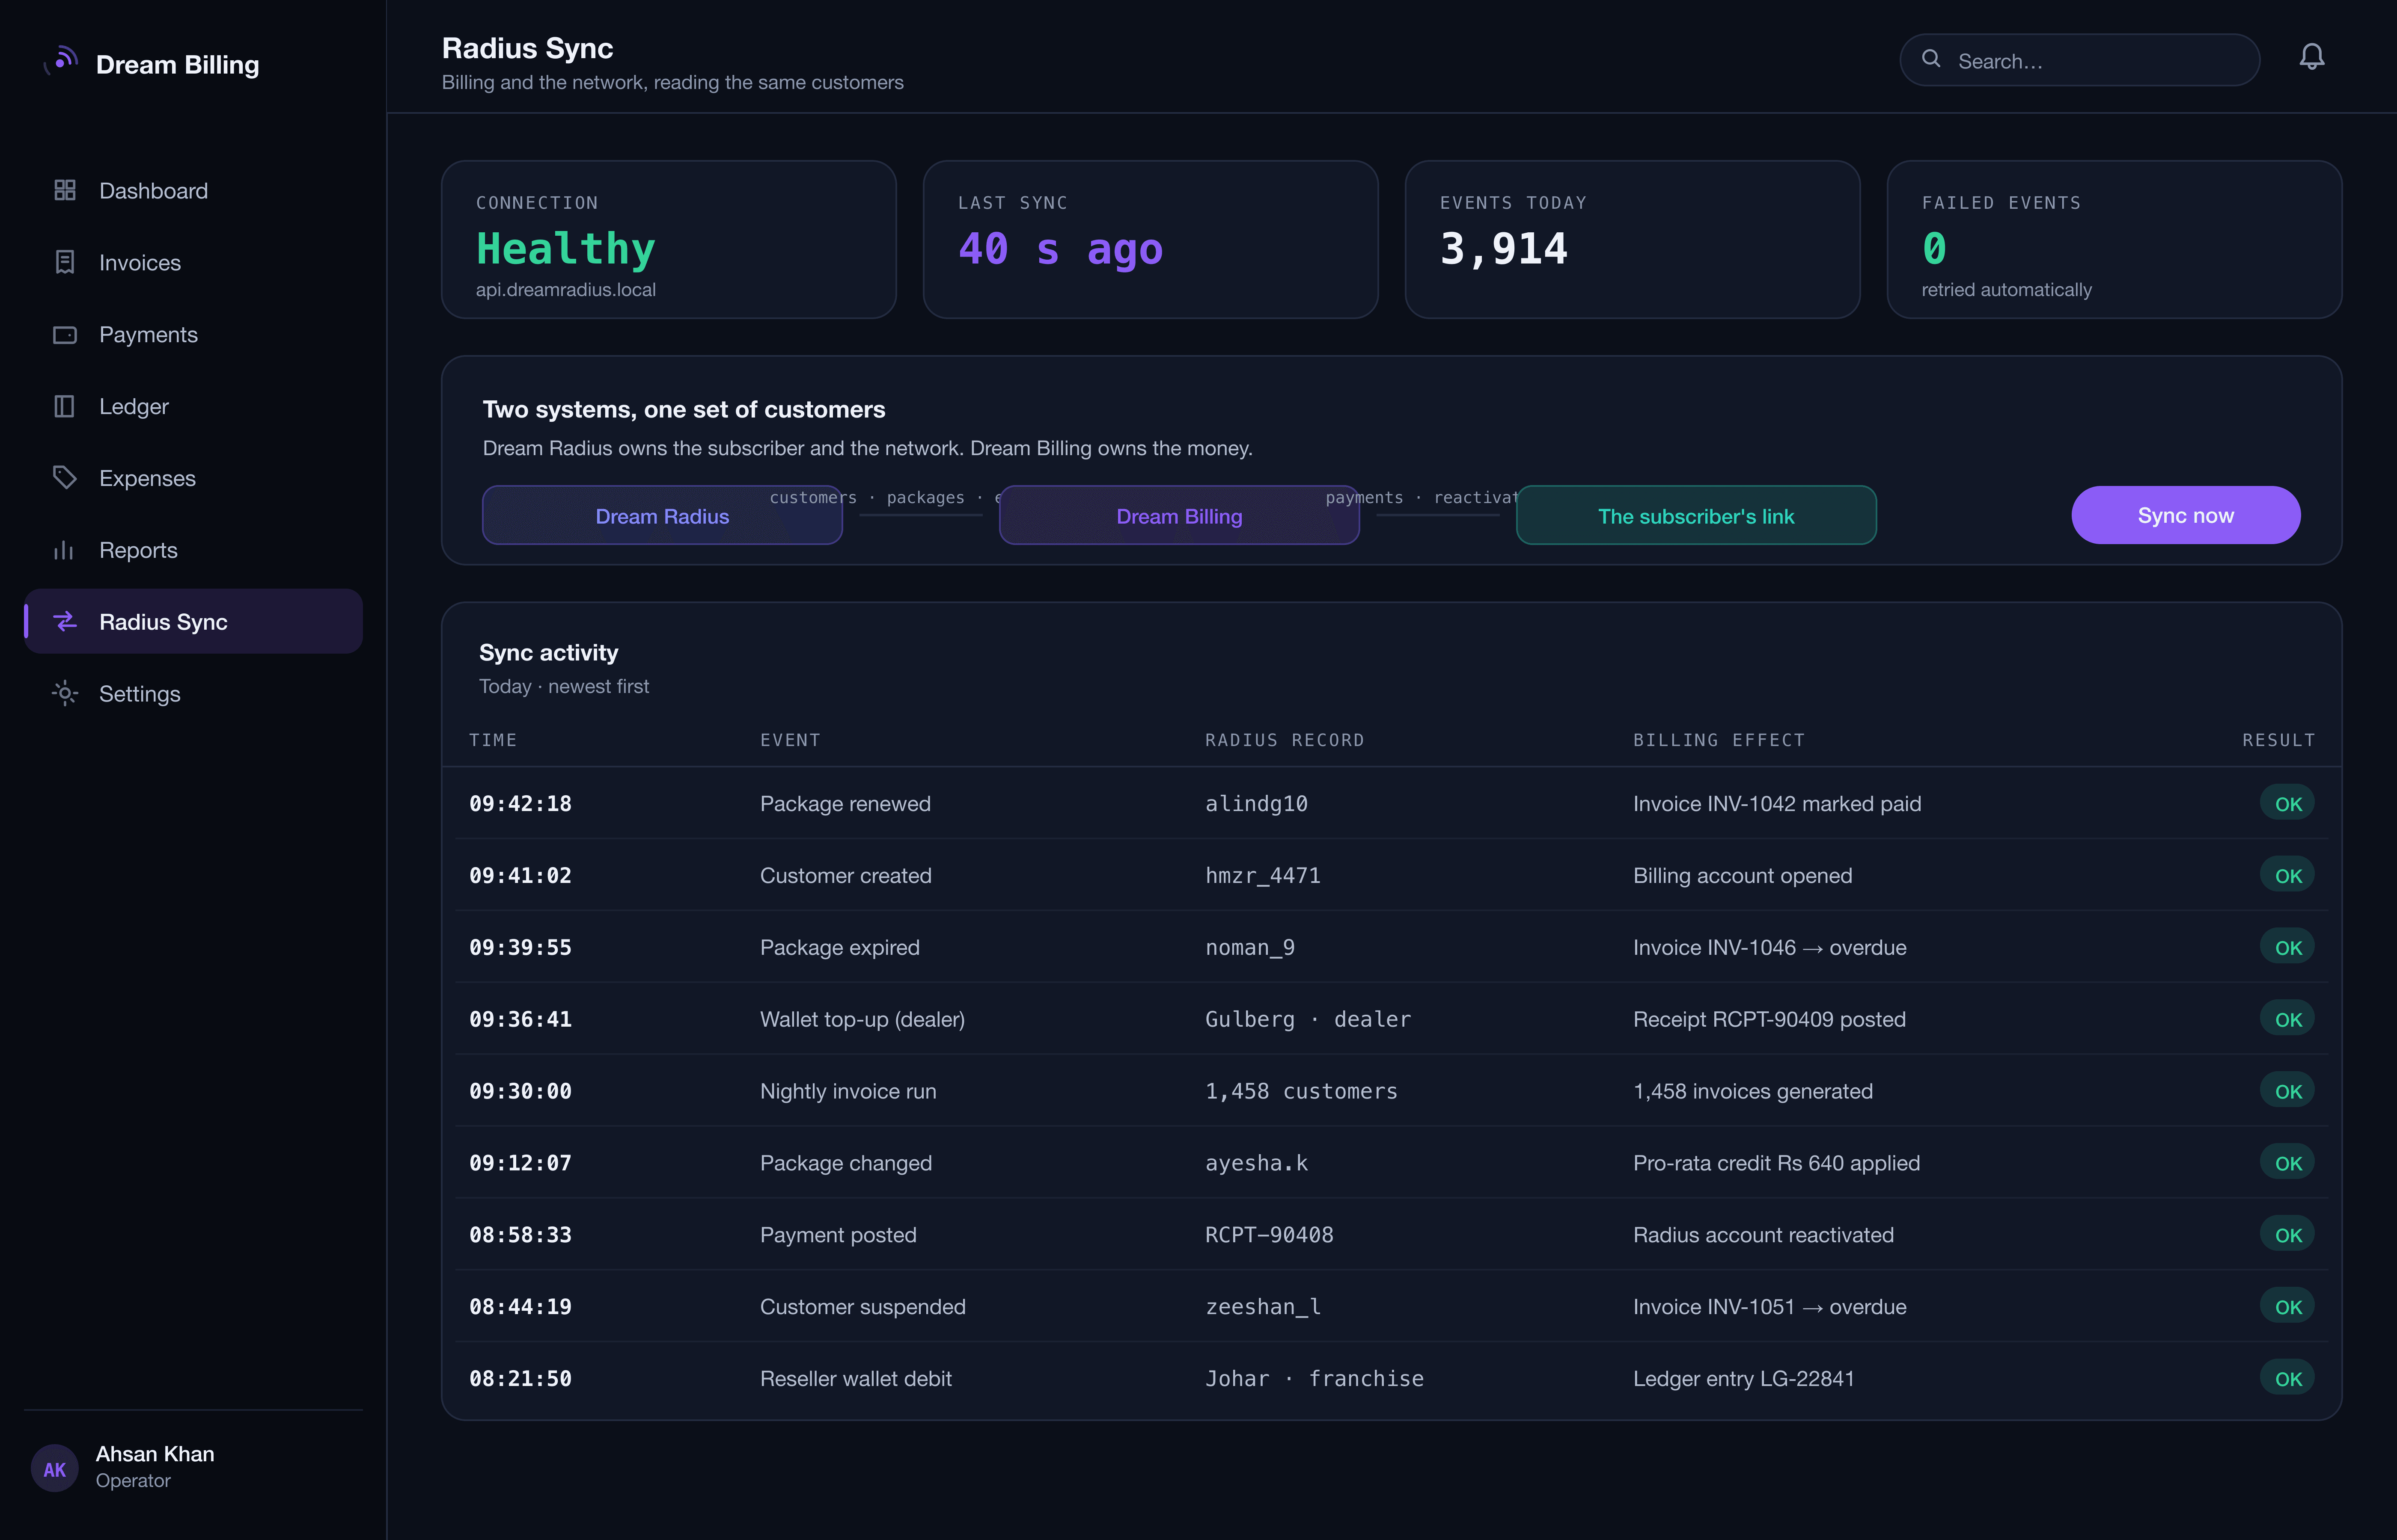Click the AK user avatar
The width and height of the screenshot is (2397, 1540).
point(55,1468)
